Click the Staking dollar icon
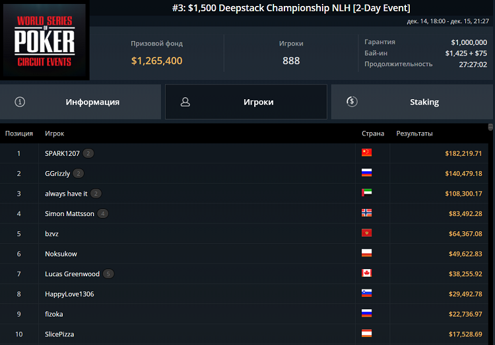The width and height of the screenshot is (495, 345). point(352,102)
